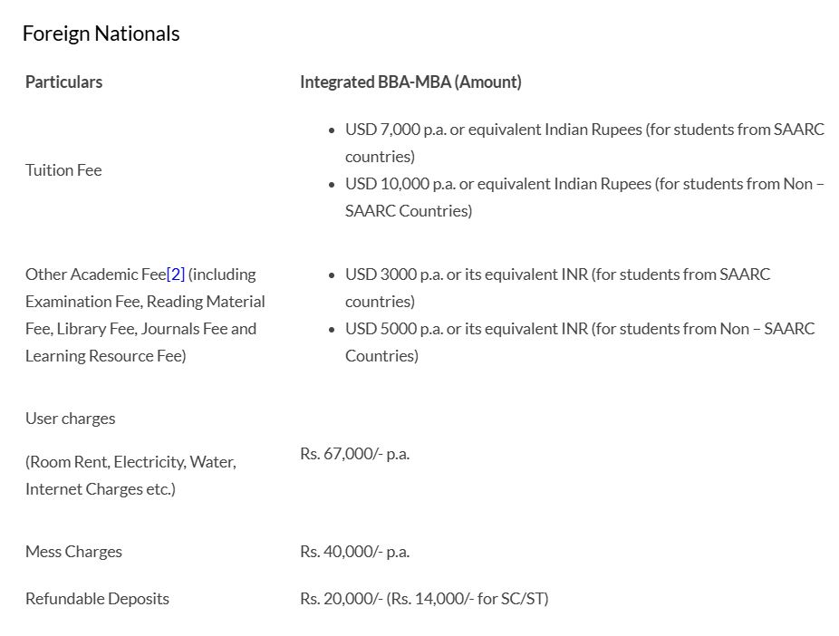
Task: Click the Learning Resource Fee) text line
Action: 105,356
